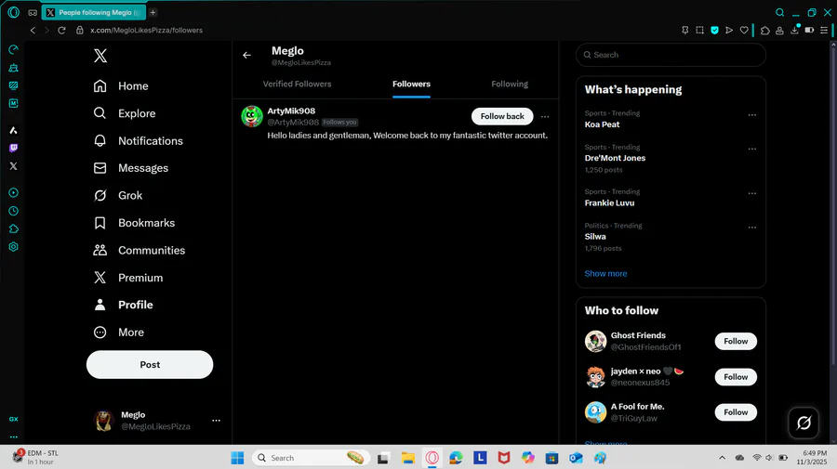Click Show more under What's happening
The height and width of the screenshot is (469, 837).
tap(605, 273)
